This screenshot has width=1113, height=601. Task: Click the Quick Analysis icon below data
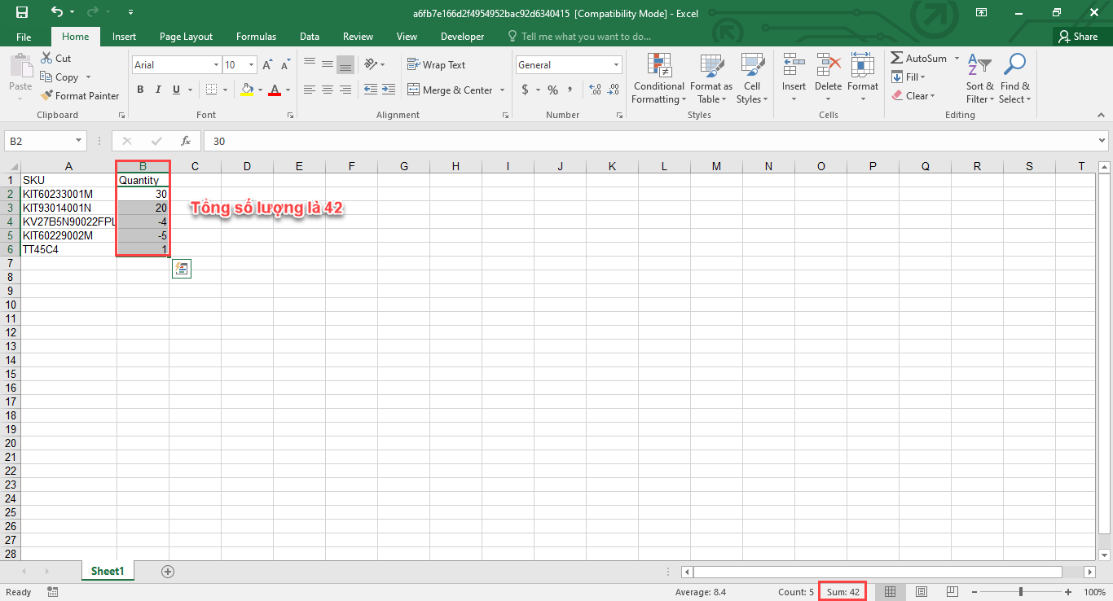pos(181,269)
